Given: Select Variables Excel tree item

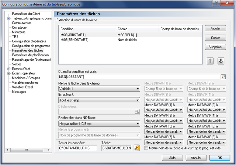Looking at the screenshot, I should [22, 87].
